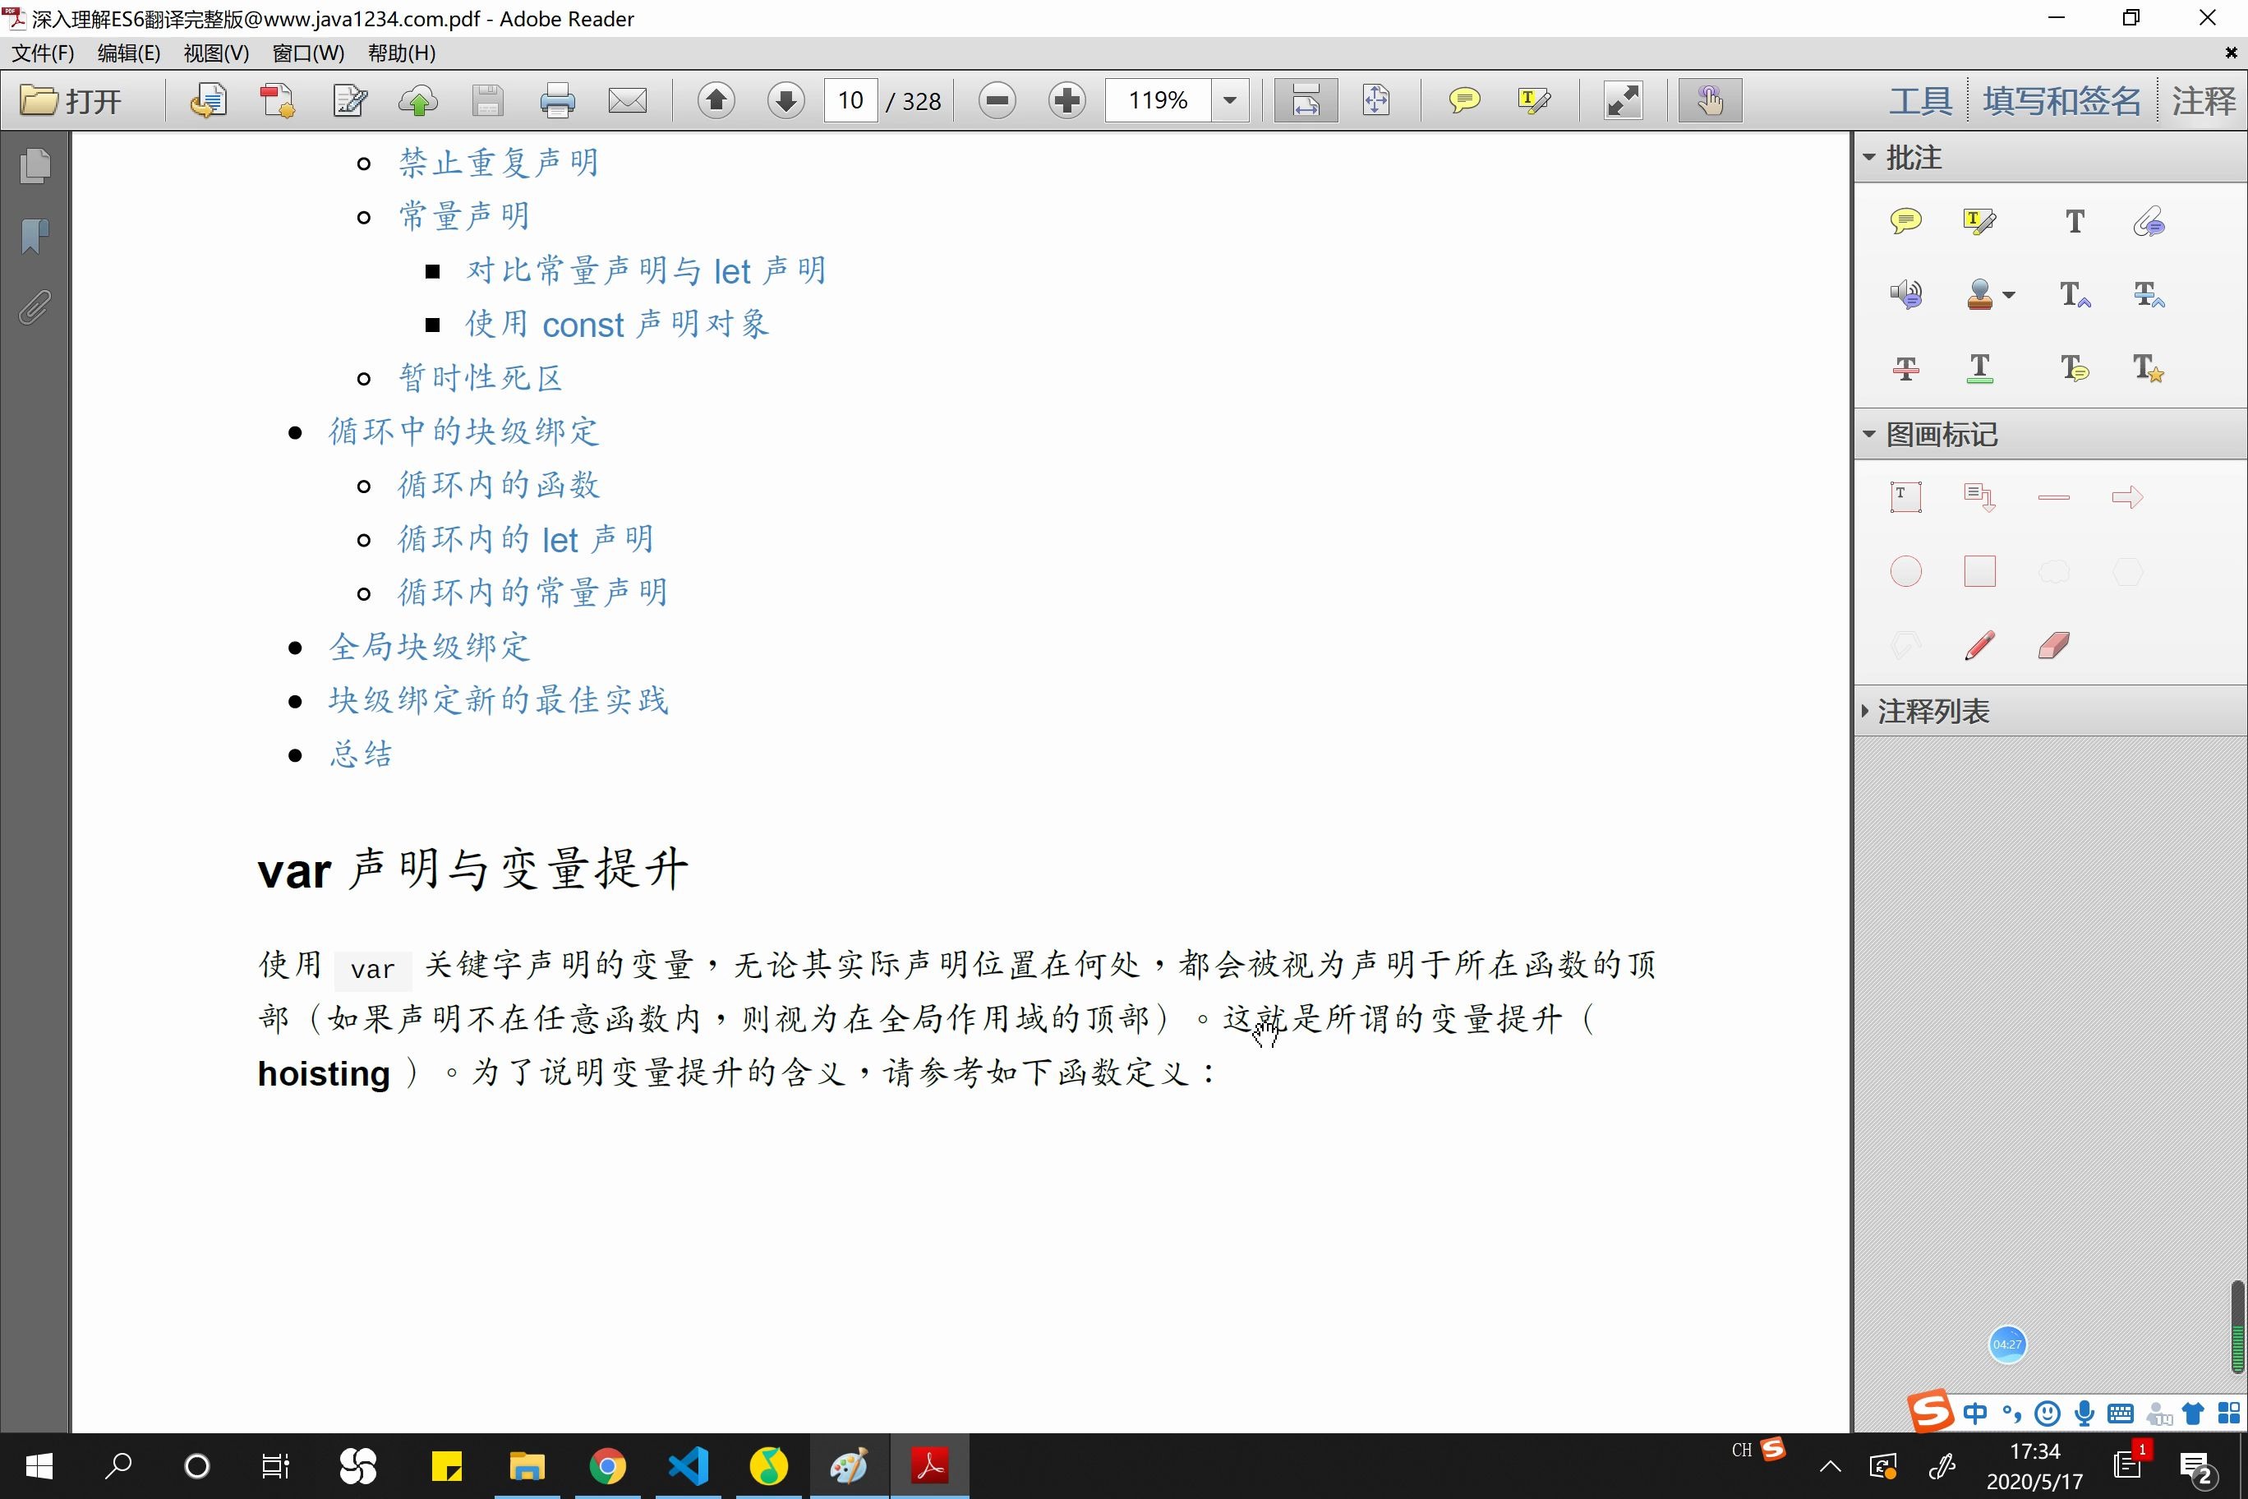Open the 视图(V) menu
This screenshot has height=1499, width=2248.
click(x=215, y=53)
